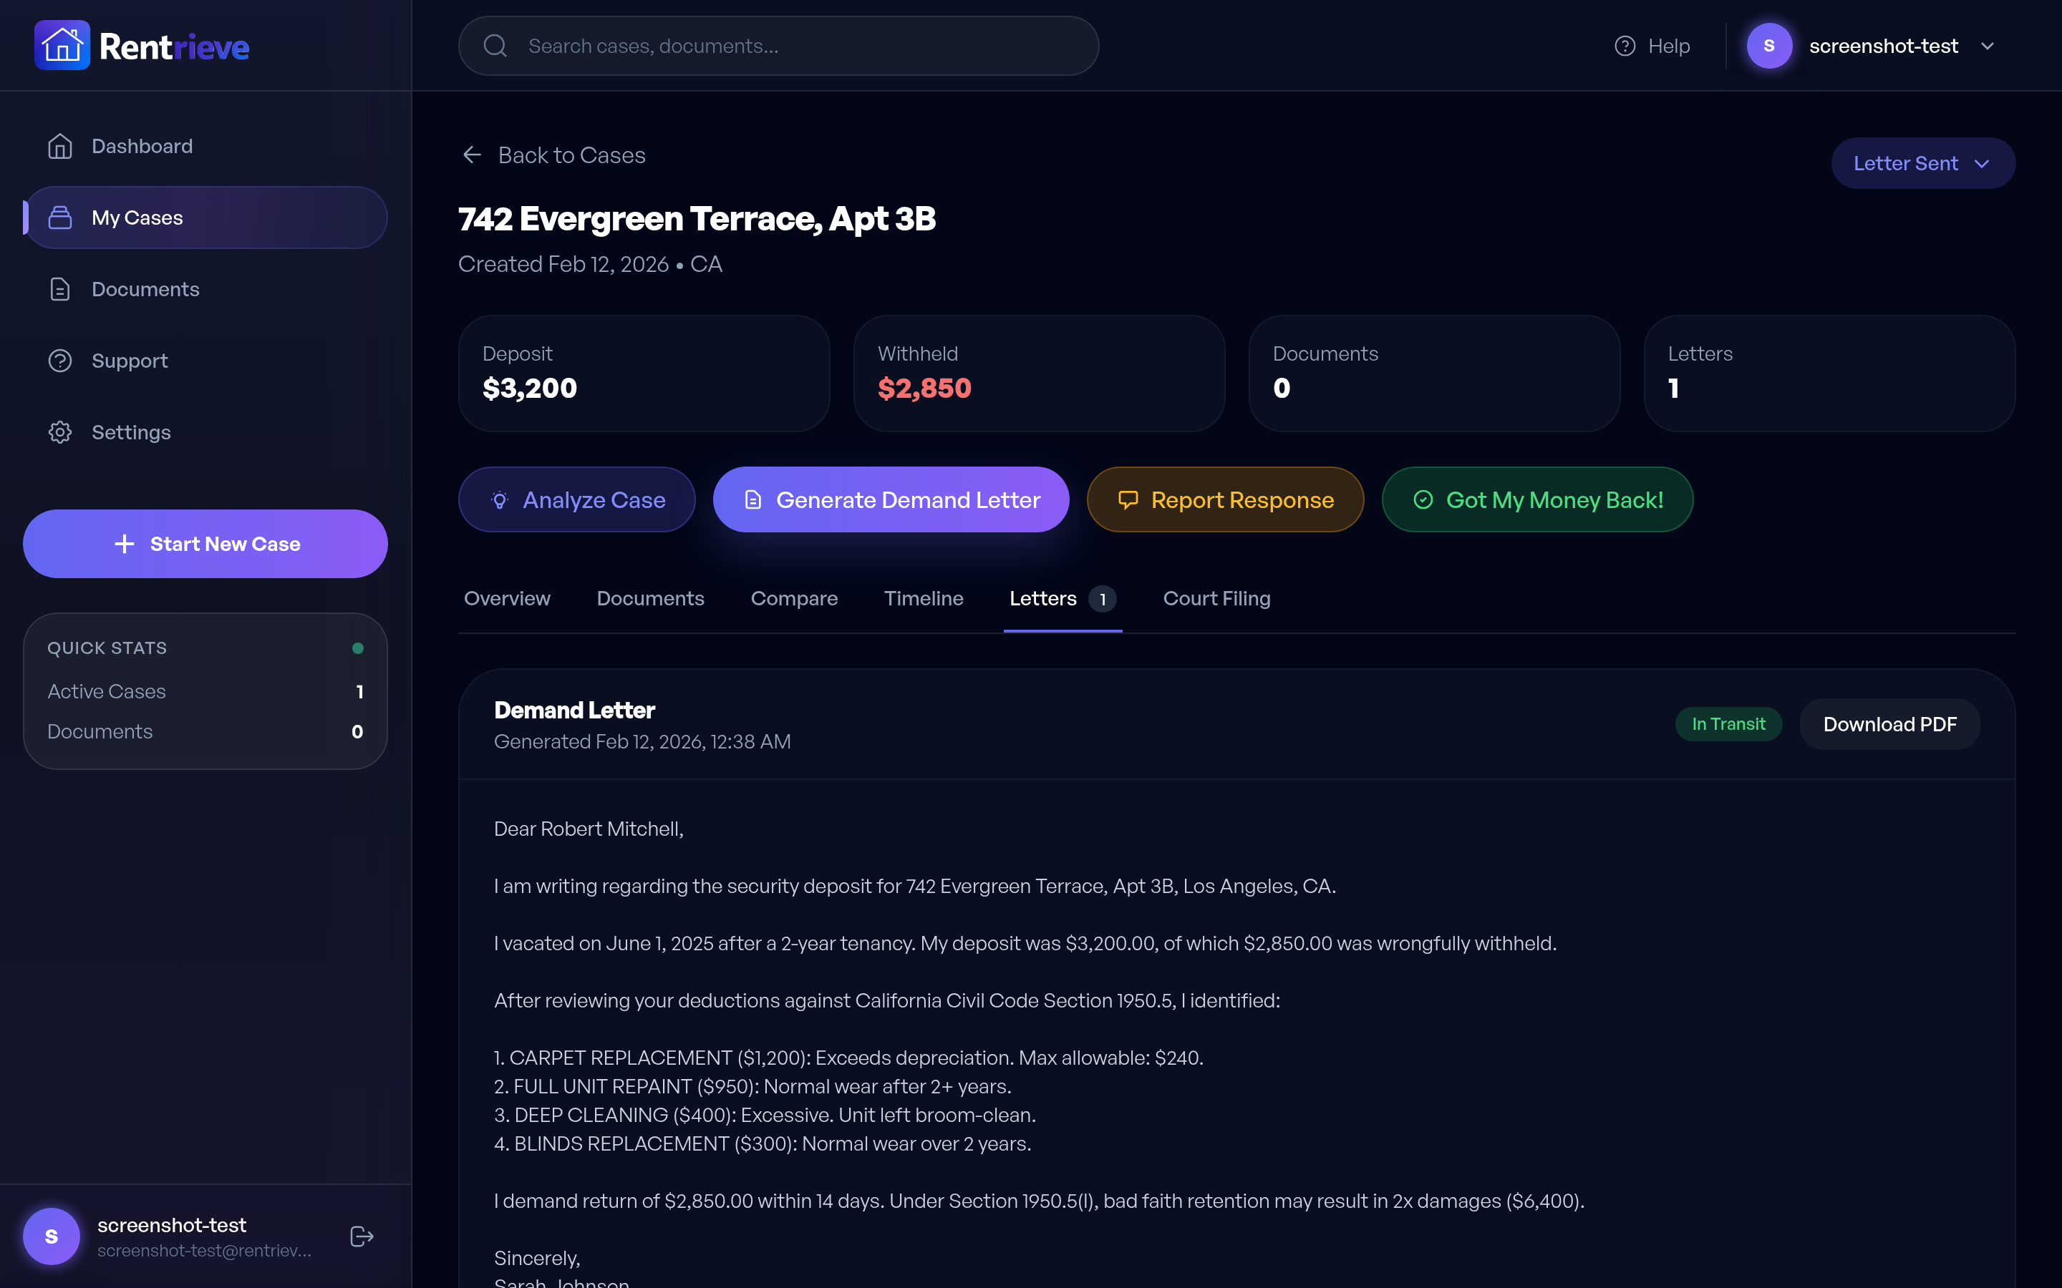The width and height of the screenshot is (2062, 1288).
Task: Open the Court Filing tab
Action: [x=1216, y=599]
